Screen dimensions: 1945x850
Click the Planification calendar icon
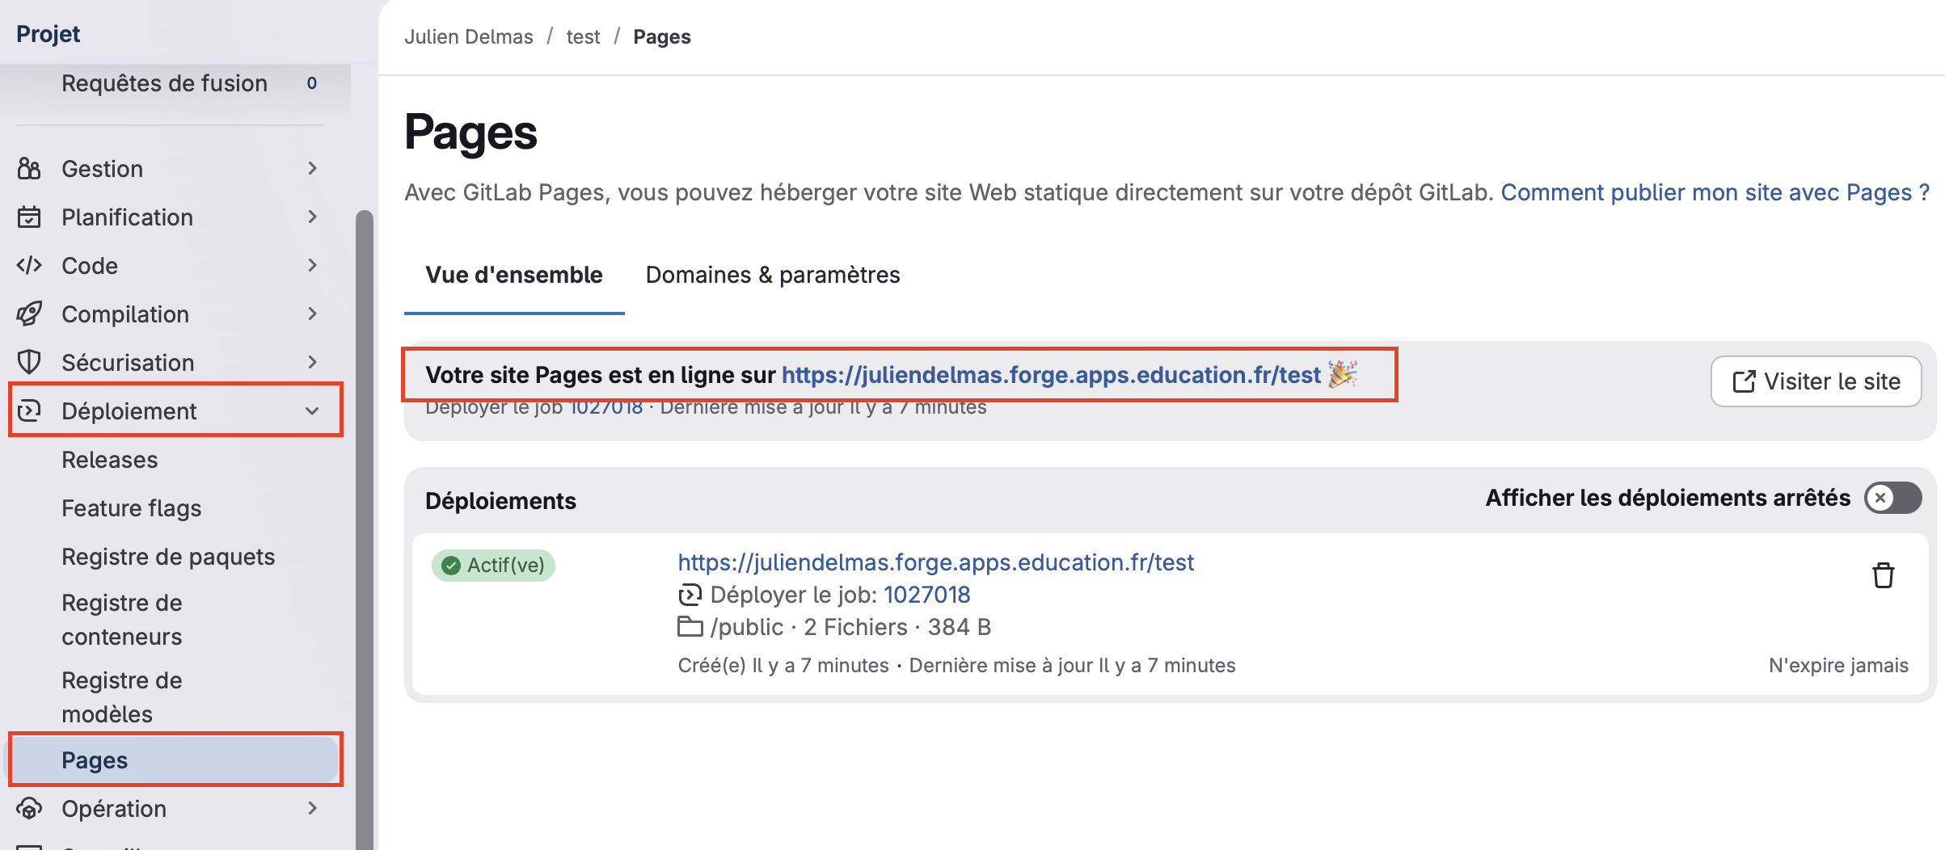29,217
